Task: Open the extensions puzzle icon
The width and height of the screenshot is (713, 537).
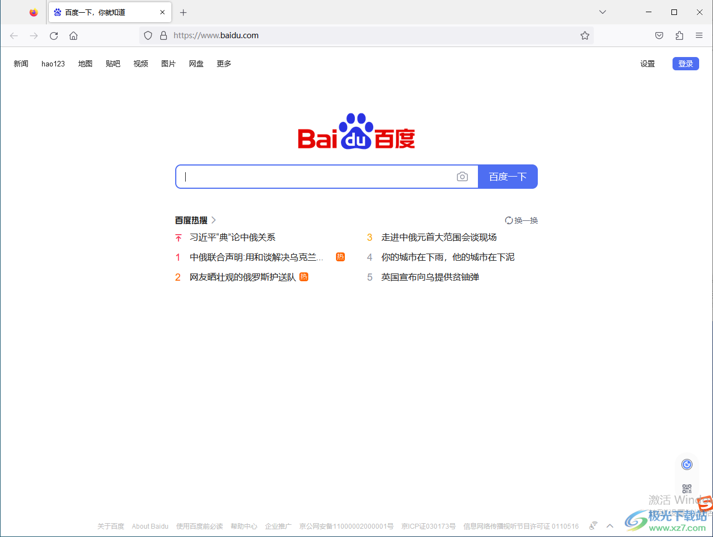Action: pos(679,35)
